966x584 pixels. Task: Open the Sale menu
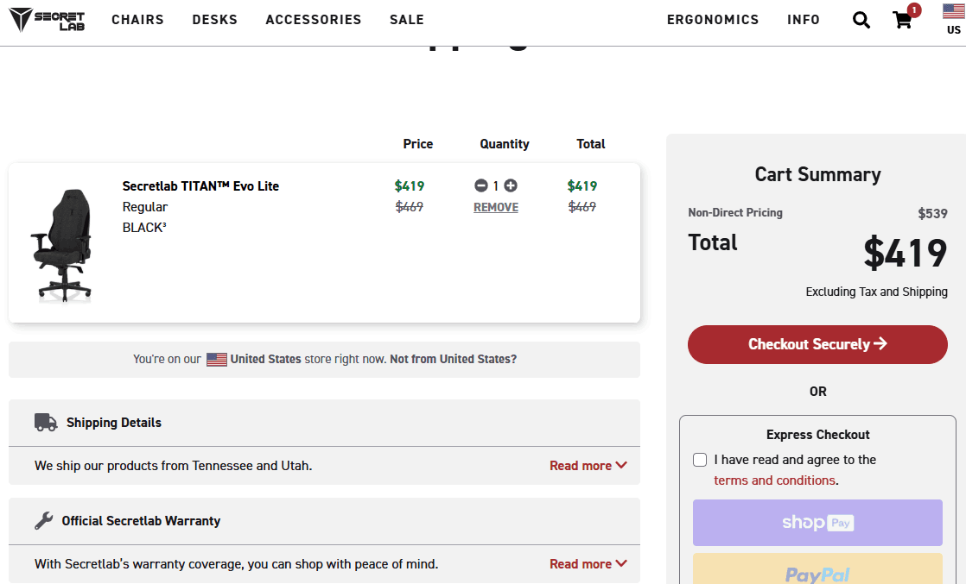point(407,20)
